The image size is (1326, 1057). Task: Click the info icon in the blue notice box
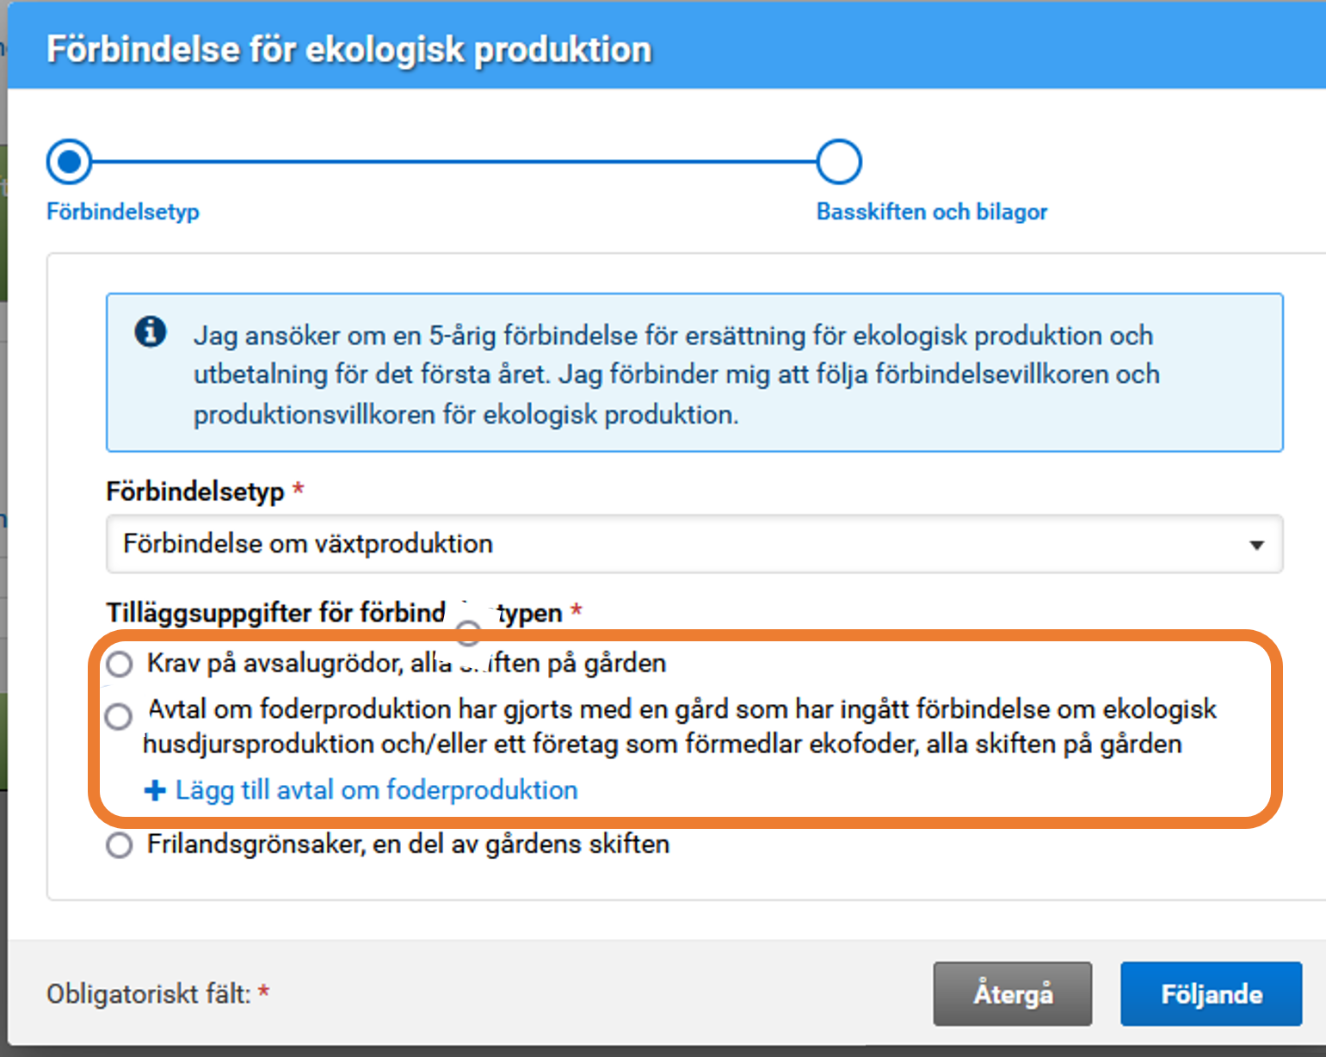pos(151,331)
